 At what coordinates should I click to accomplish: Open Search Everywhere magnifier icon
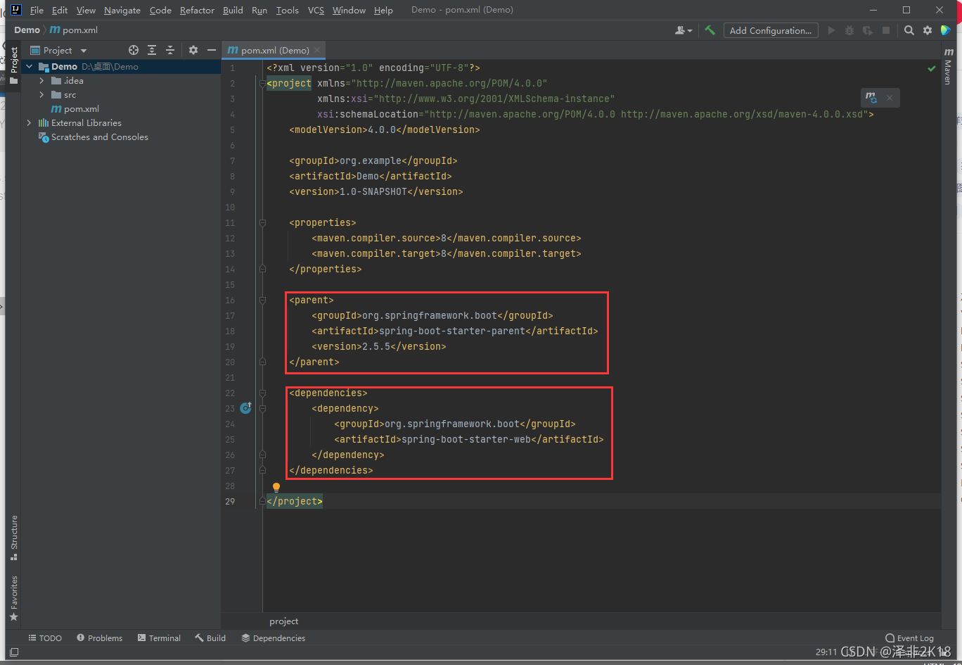(909, 30)
